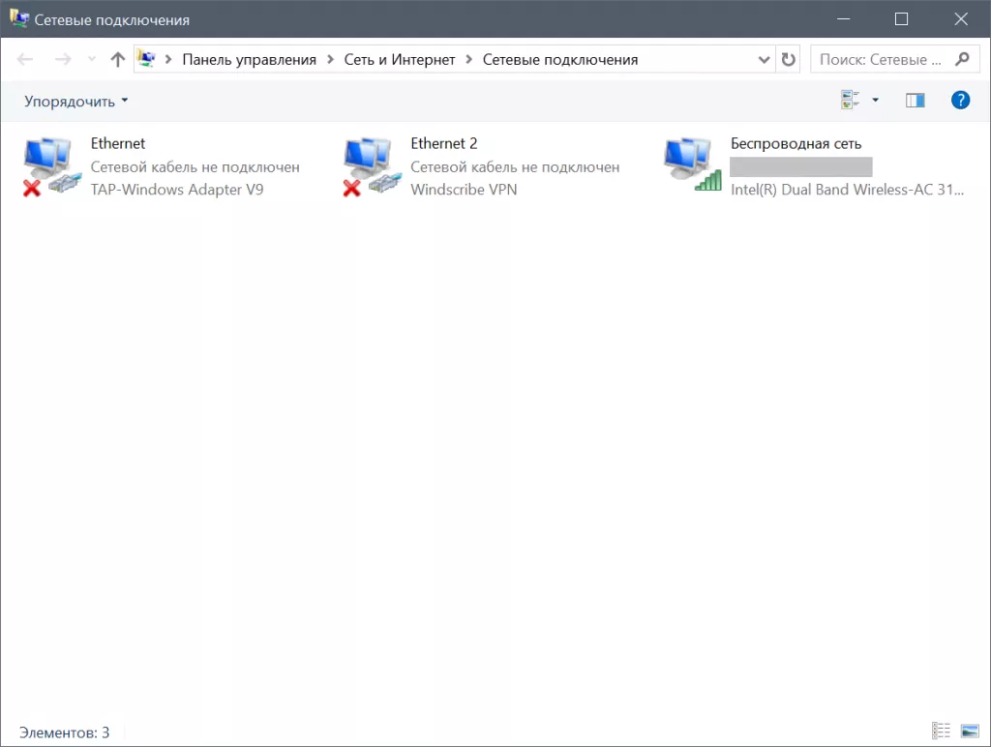Click the change view icon in toolbar
991x747 pixels.
[851, 98]
